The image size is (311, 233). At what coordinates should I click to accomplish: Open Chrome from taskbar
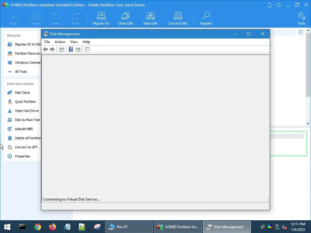pyautogui.click(x=37, y=227)
